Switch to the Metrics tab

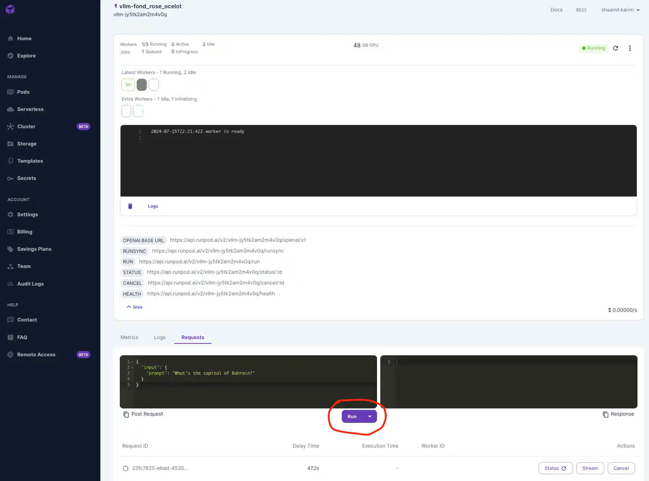(x=129, y=337)
